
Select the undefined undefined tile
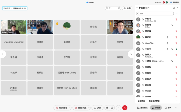(x=14, y=42)
